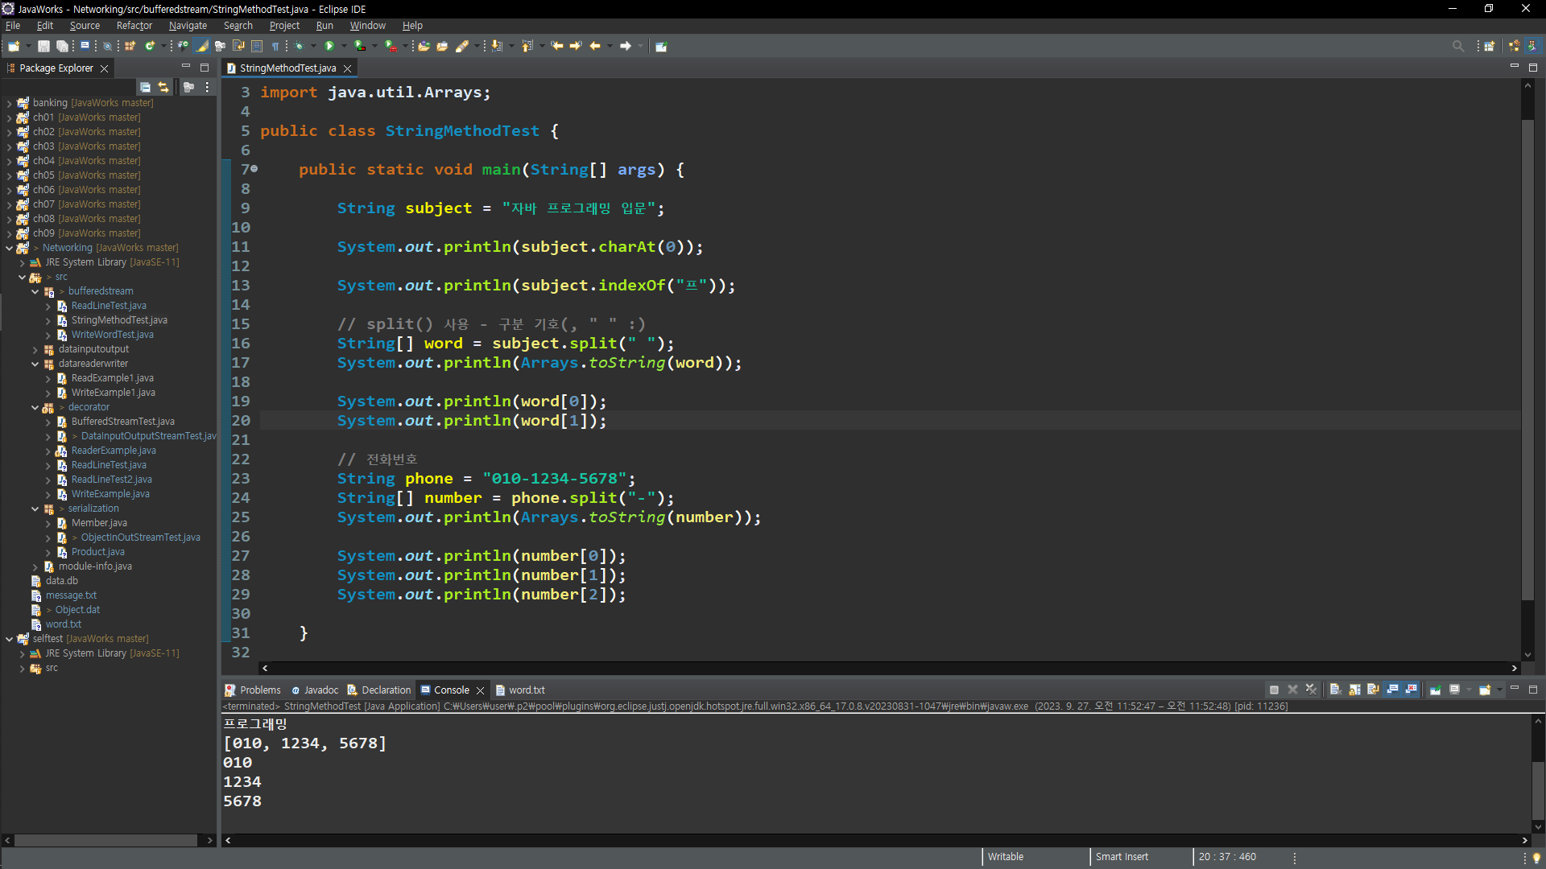This screenshot has width=1546, height=869.
Task: Open the Run button dropdown arrow
Action: [344, 46]
